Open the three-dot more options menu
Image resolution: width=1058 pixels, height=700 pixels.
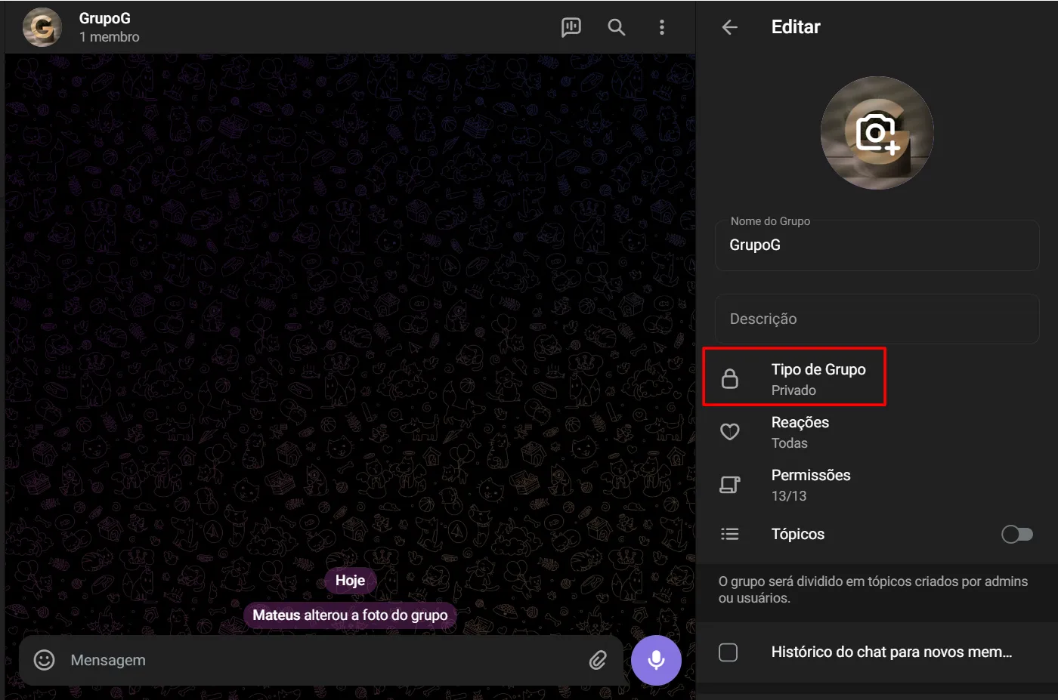pyautogui.click(x=662, y=27)
